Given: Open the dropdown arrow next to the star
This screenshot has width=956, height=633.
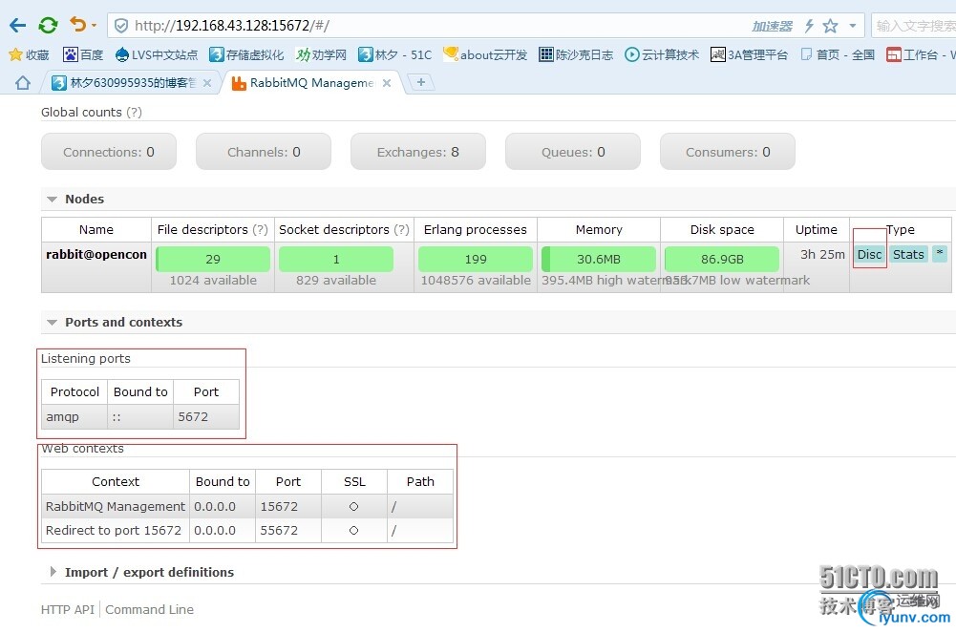Looking at the screenshot, I should [x=852, y=26].
